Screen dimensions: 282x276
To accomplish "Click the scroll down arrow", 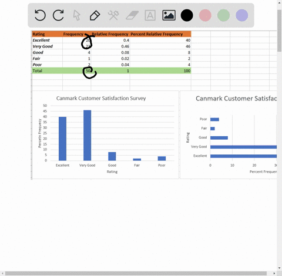I will click(x=280, y=268).
